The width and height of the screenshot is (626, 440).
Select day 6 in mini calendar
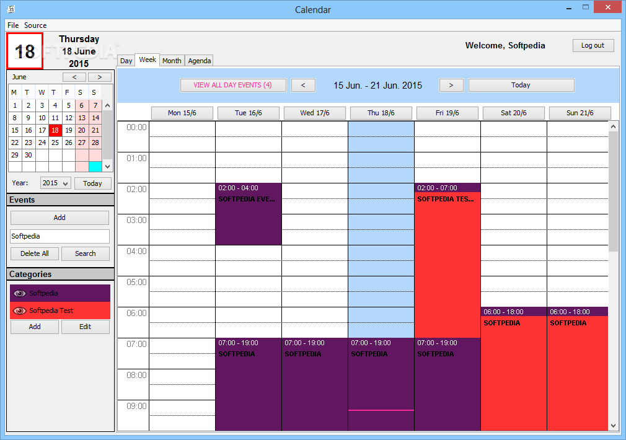[x=82, y=105]
